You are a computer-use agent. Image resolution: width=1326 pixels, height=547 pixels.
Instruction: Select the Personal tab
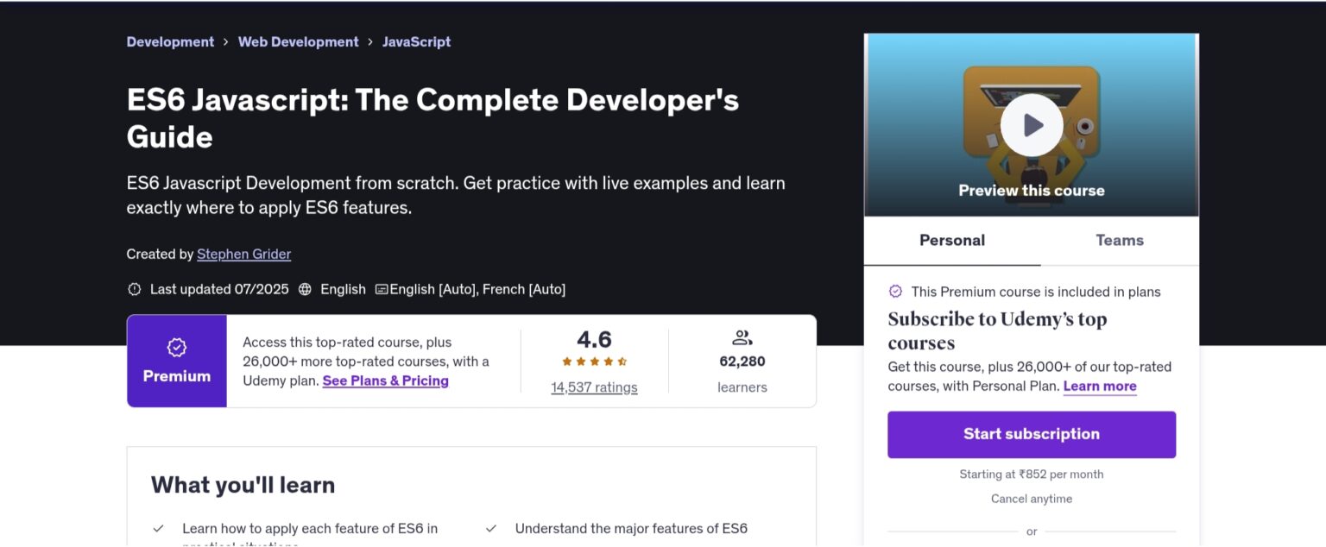click(951, 241)
